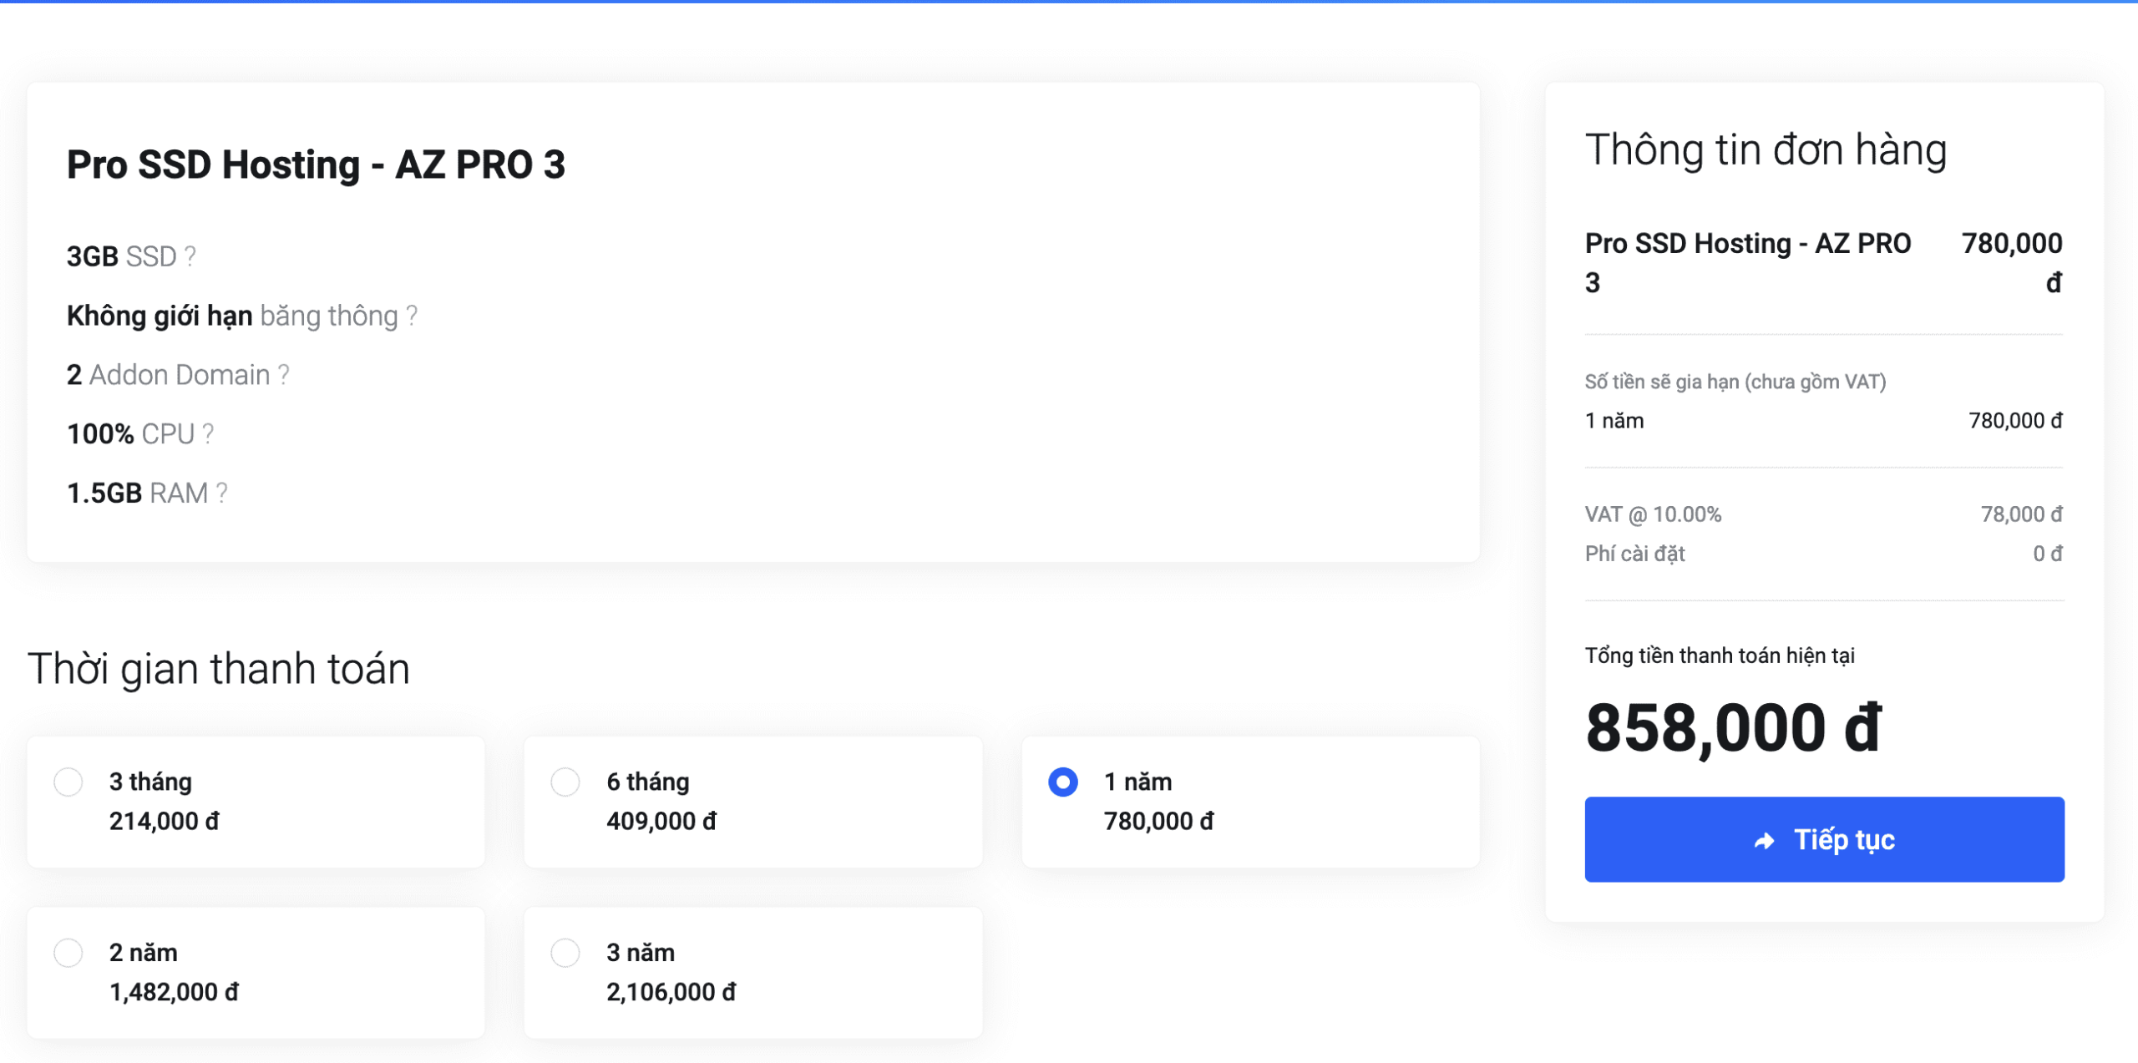The image size is (2138, 1063).
Task: Click the CPU help question mark
Action: tap(208, 434)
